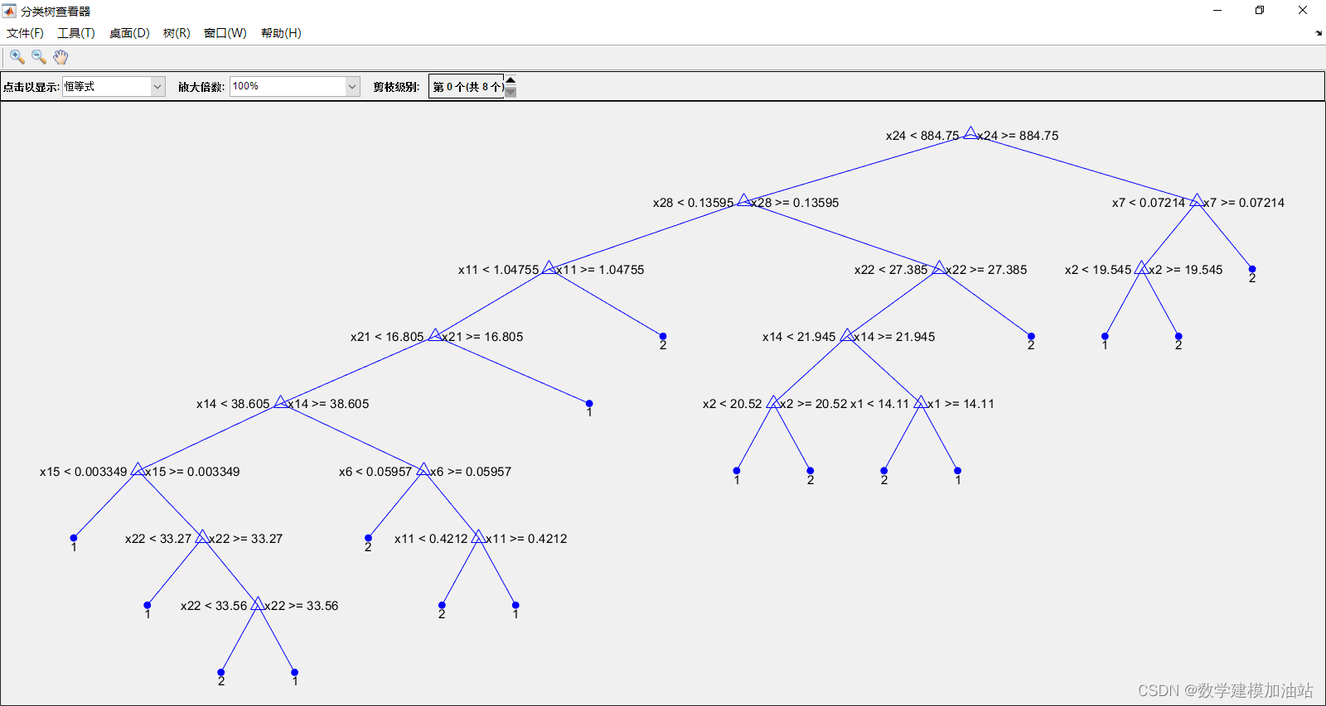This screenshot has width=1326, height=706.
Task: Click leaf node 2 under x2 >= 20.52
Action: [811, 470]
